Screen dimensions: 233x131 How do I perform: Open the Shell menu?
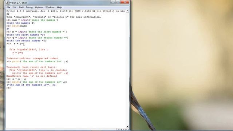21,7
